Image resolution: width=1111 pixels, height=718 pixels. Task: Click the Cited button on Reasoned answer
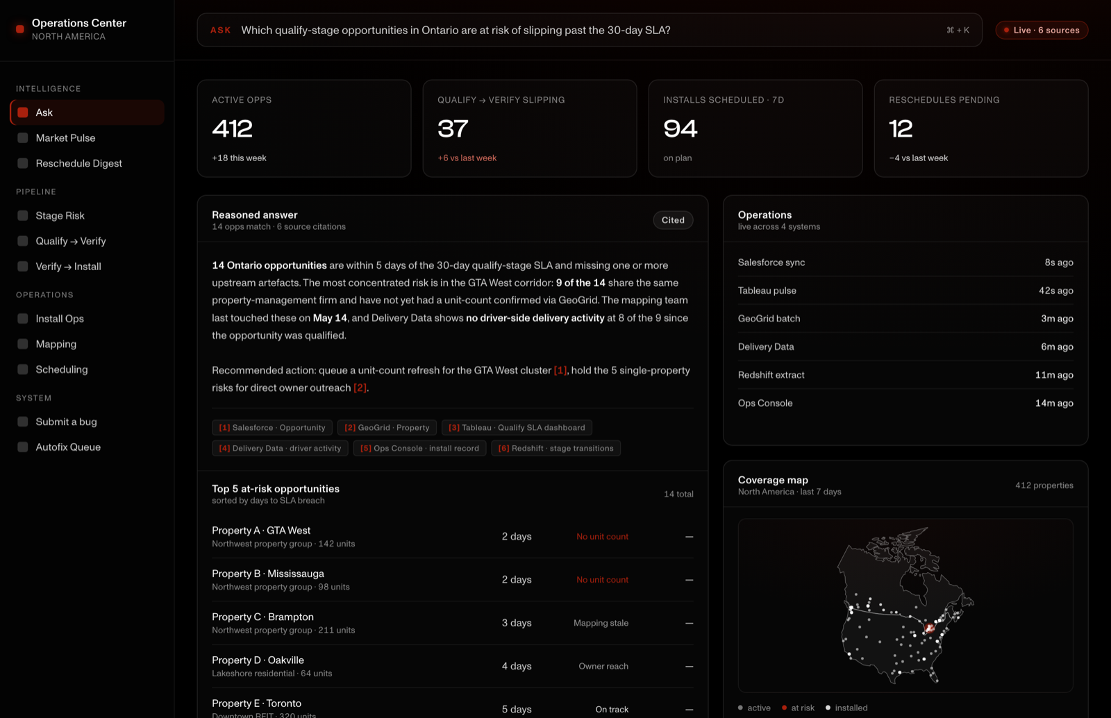[x=673, y=220]
